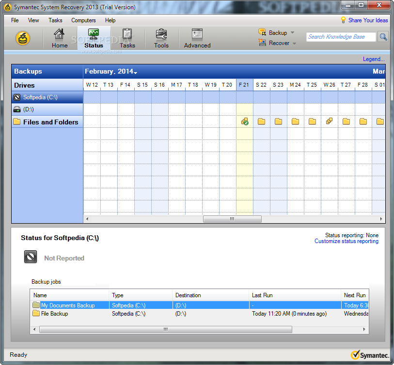Select the (D:\) drive row
This screenshot has width=394, height=365.
(47, 109)
